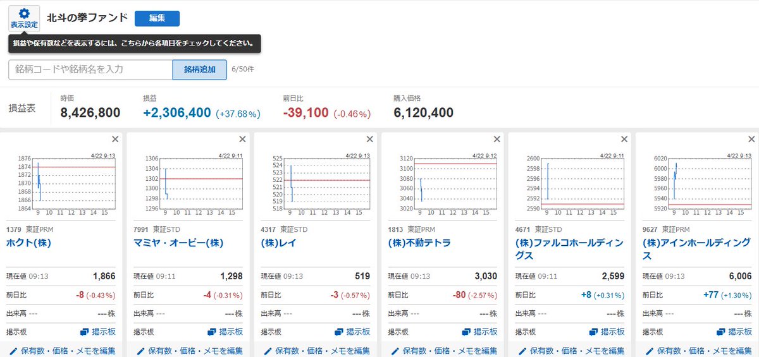This screenshot has height=357, width=759.
Task: Edit 保有数・価格・メモ for アインホールディングス
Action: click(698, 351)
